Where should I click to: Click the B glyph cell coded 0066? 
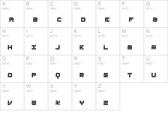36,14
